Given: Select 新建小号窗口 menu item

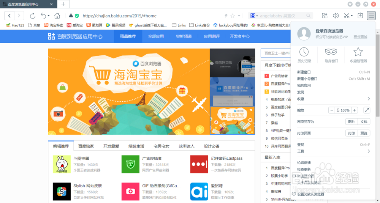Looking at the screenshot, I should point(334,79).
